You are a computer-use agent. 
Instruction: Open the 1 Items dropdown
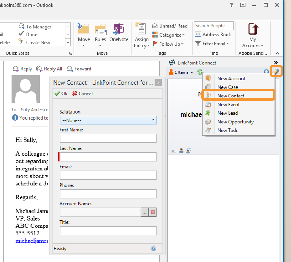181,72
